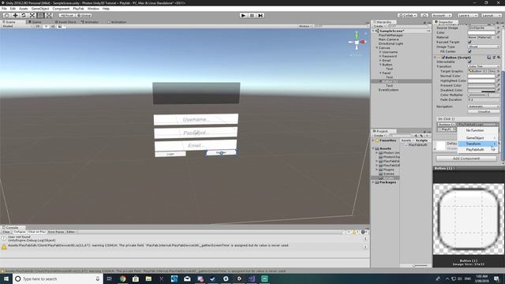Open Task View on the taskbar

(109, 278)
